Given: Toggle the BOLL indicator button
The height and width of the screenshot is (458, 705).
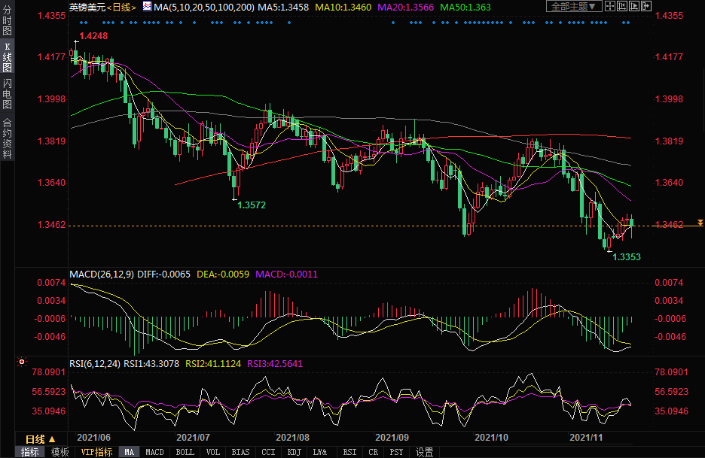Looking at the screenshot, I should pyautogui.click(x=184, y=452).
